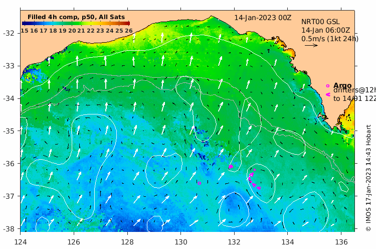Click longitude axis label 132
The width and height of the screenshot is (376, 249).
tap(234, 242)
